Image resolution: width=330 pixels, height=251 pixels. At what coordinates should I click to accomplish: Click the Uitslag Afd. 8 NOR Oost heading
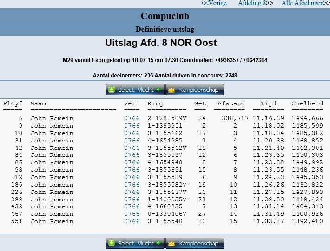pyautogui.click(x=161, y=43)
